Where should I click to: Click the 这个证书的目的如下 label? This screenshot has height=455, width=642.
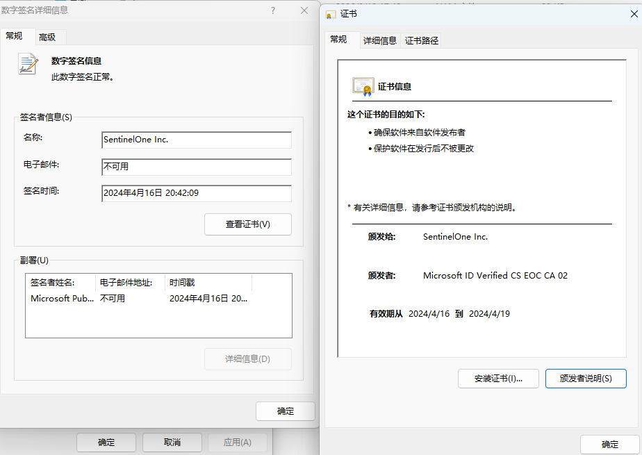[386, 115]
